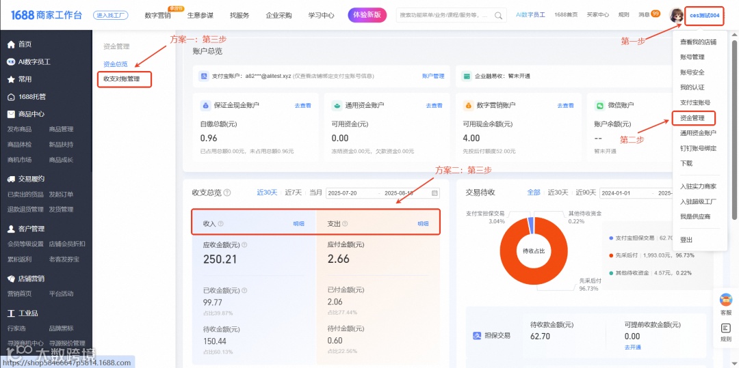Open 发布商品 in the sidebar

(20, 129)
